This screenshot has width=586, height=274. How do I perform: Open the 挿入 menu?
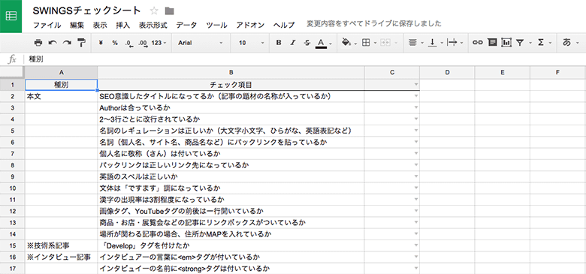(x=123, y=25)
